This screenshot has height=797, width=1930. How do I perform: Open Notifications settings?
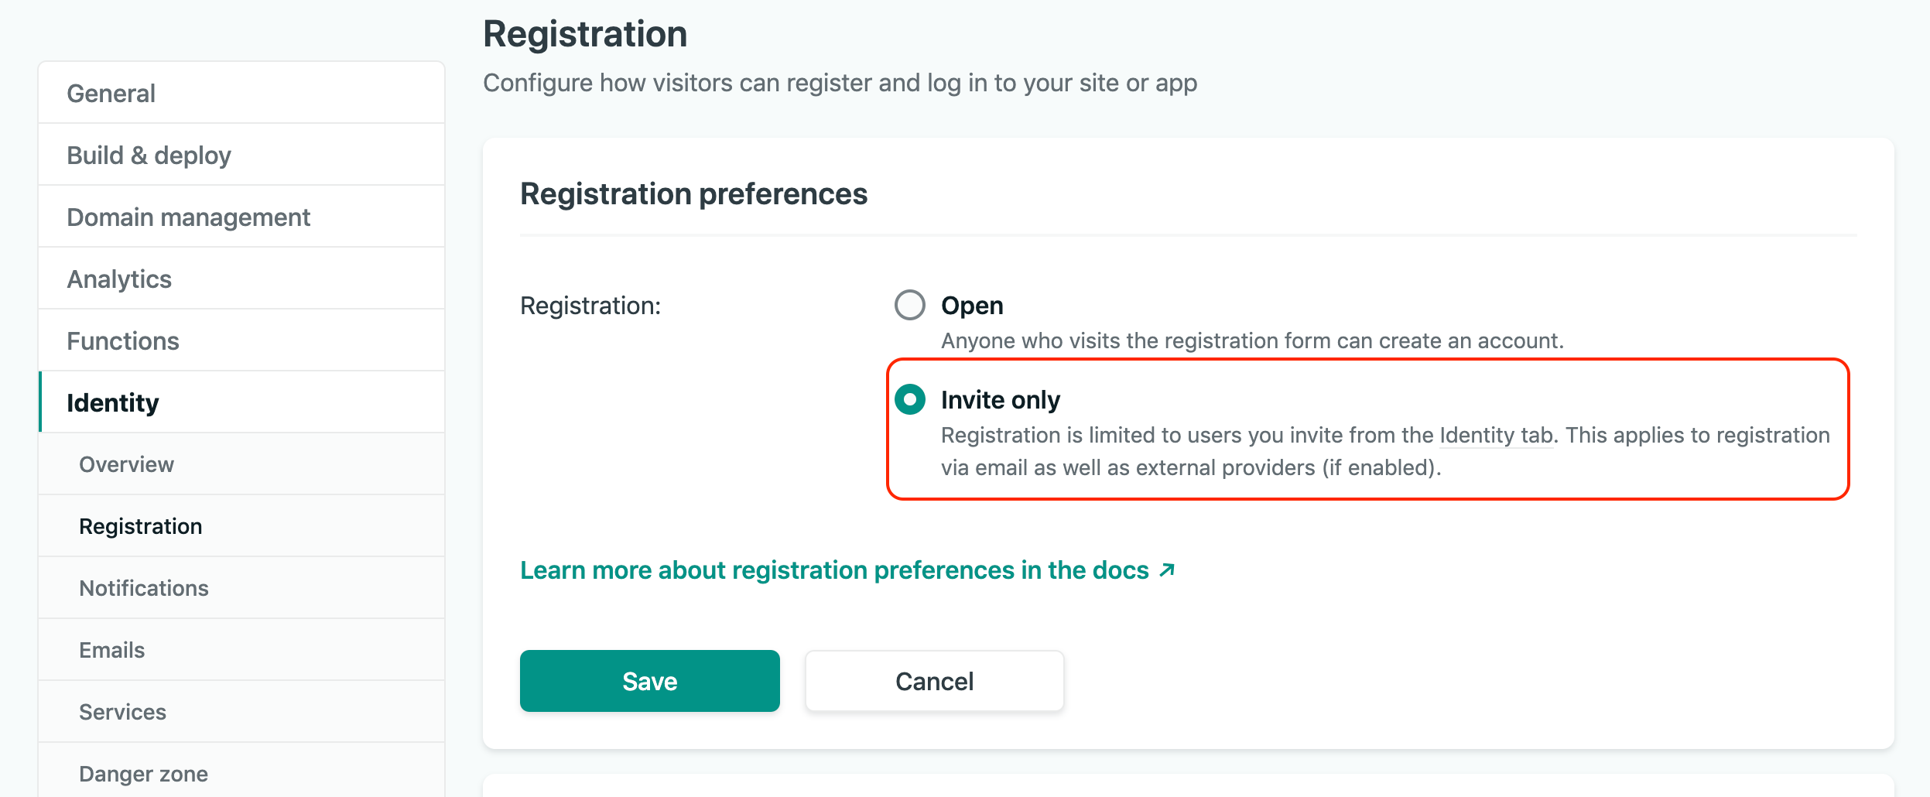coord(143,587)
